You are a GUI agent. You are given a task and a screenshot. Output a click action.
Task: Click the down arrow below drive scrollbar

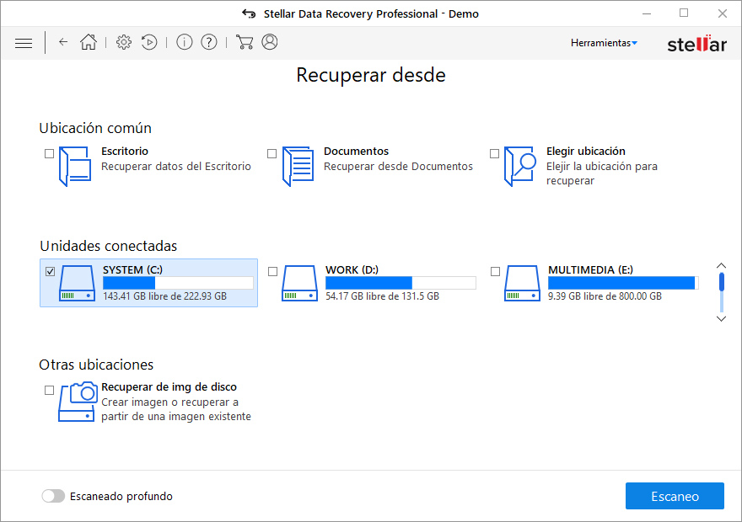(721, 319)
